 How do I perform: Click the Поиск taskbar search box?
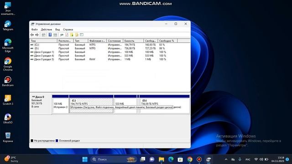(x=114, y=159)
